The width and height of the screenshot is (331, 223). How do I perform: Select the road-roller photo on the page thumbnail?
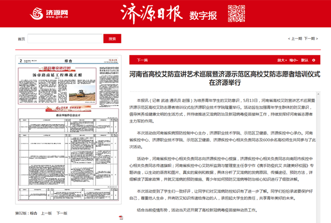pos(82,93)
